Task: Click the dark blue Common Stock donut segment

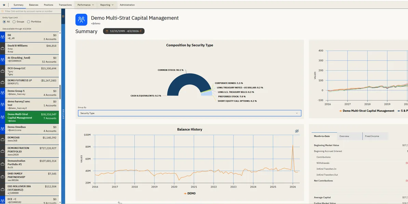Action: pyautogui.click(x=189, y=78)
